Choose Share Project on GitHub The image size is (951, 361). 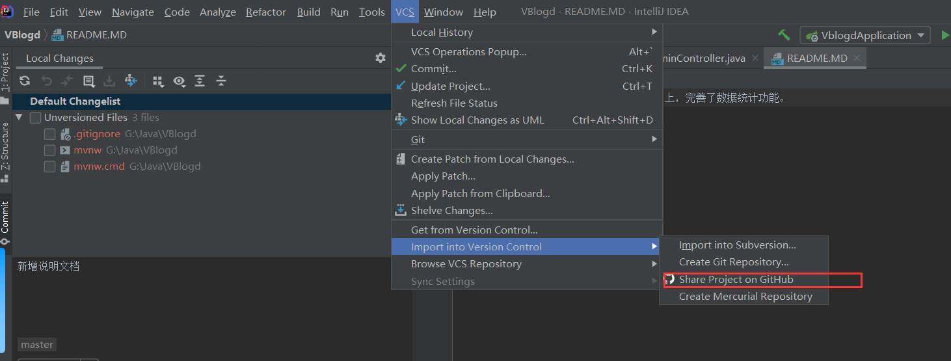pos(744,279)
